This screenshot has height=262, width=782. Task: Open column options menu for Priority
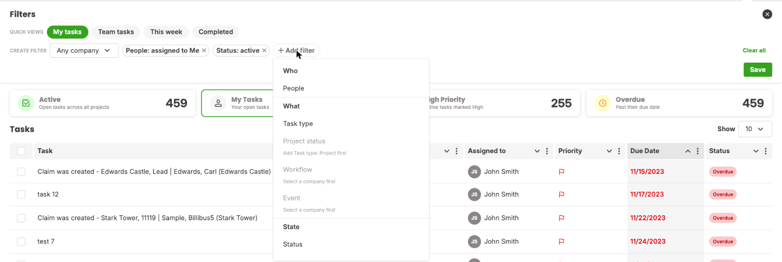[x=619, y=151]
